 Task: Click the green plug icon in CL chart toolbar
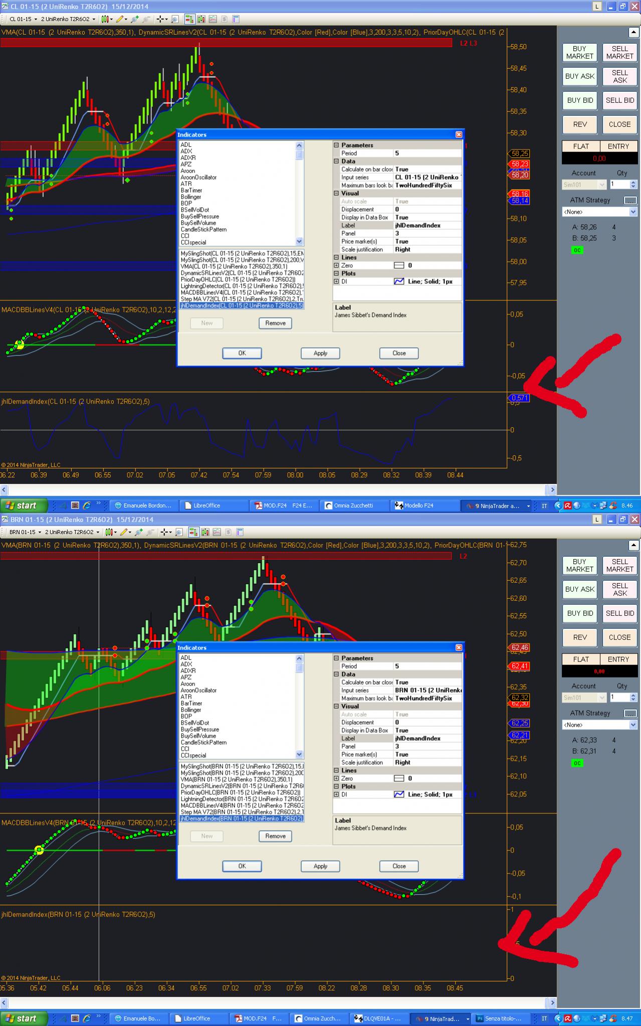pyautogui.click(x=135, y=19)
